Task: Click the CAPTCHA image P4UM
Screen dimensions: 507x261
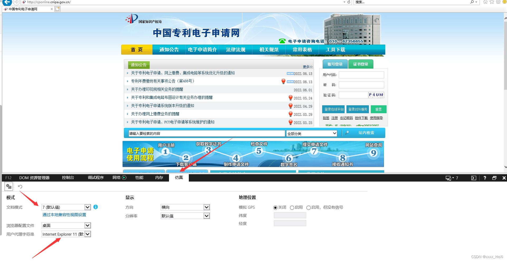Action: point(376,95)
